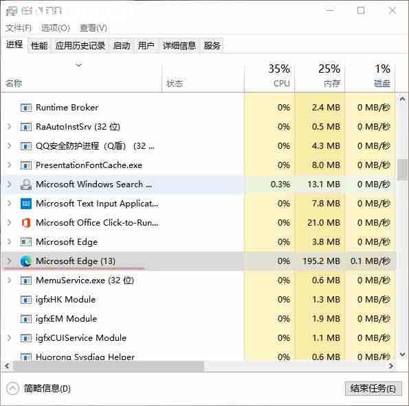Select the Microsoft Edge (13) browser icon
This screenshot has height=406, width=409.
[26, 261]
